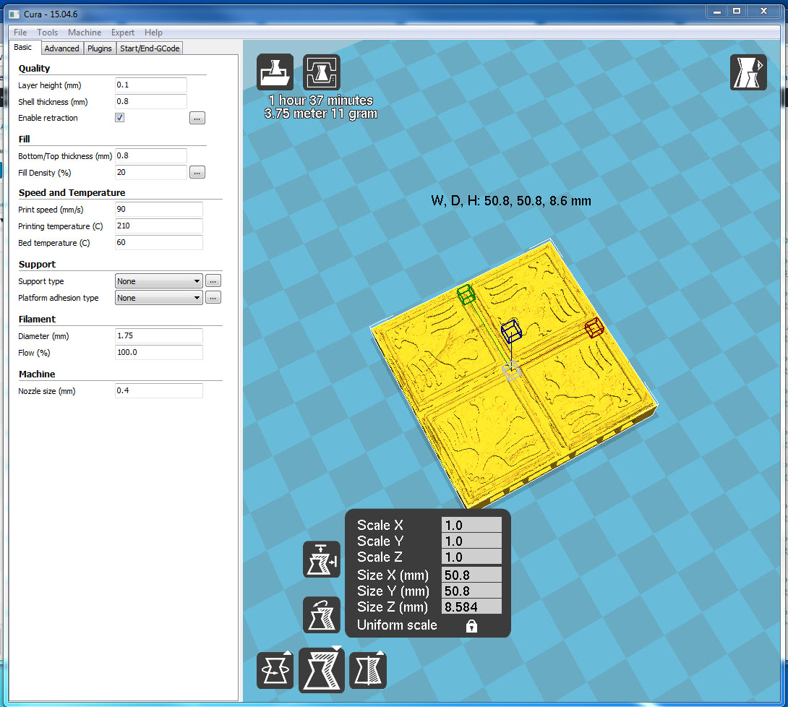Disable the Enable retraction checkbox
This screenshot has height=707, width=788.
[120, 118]
